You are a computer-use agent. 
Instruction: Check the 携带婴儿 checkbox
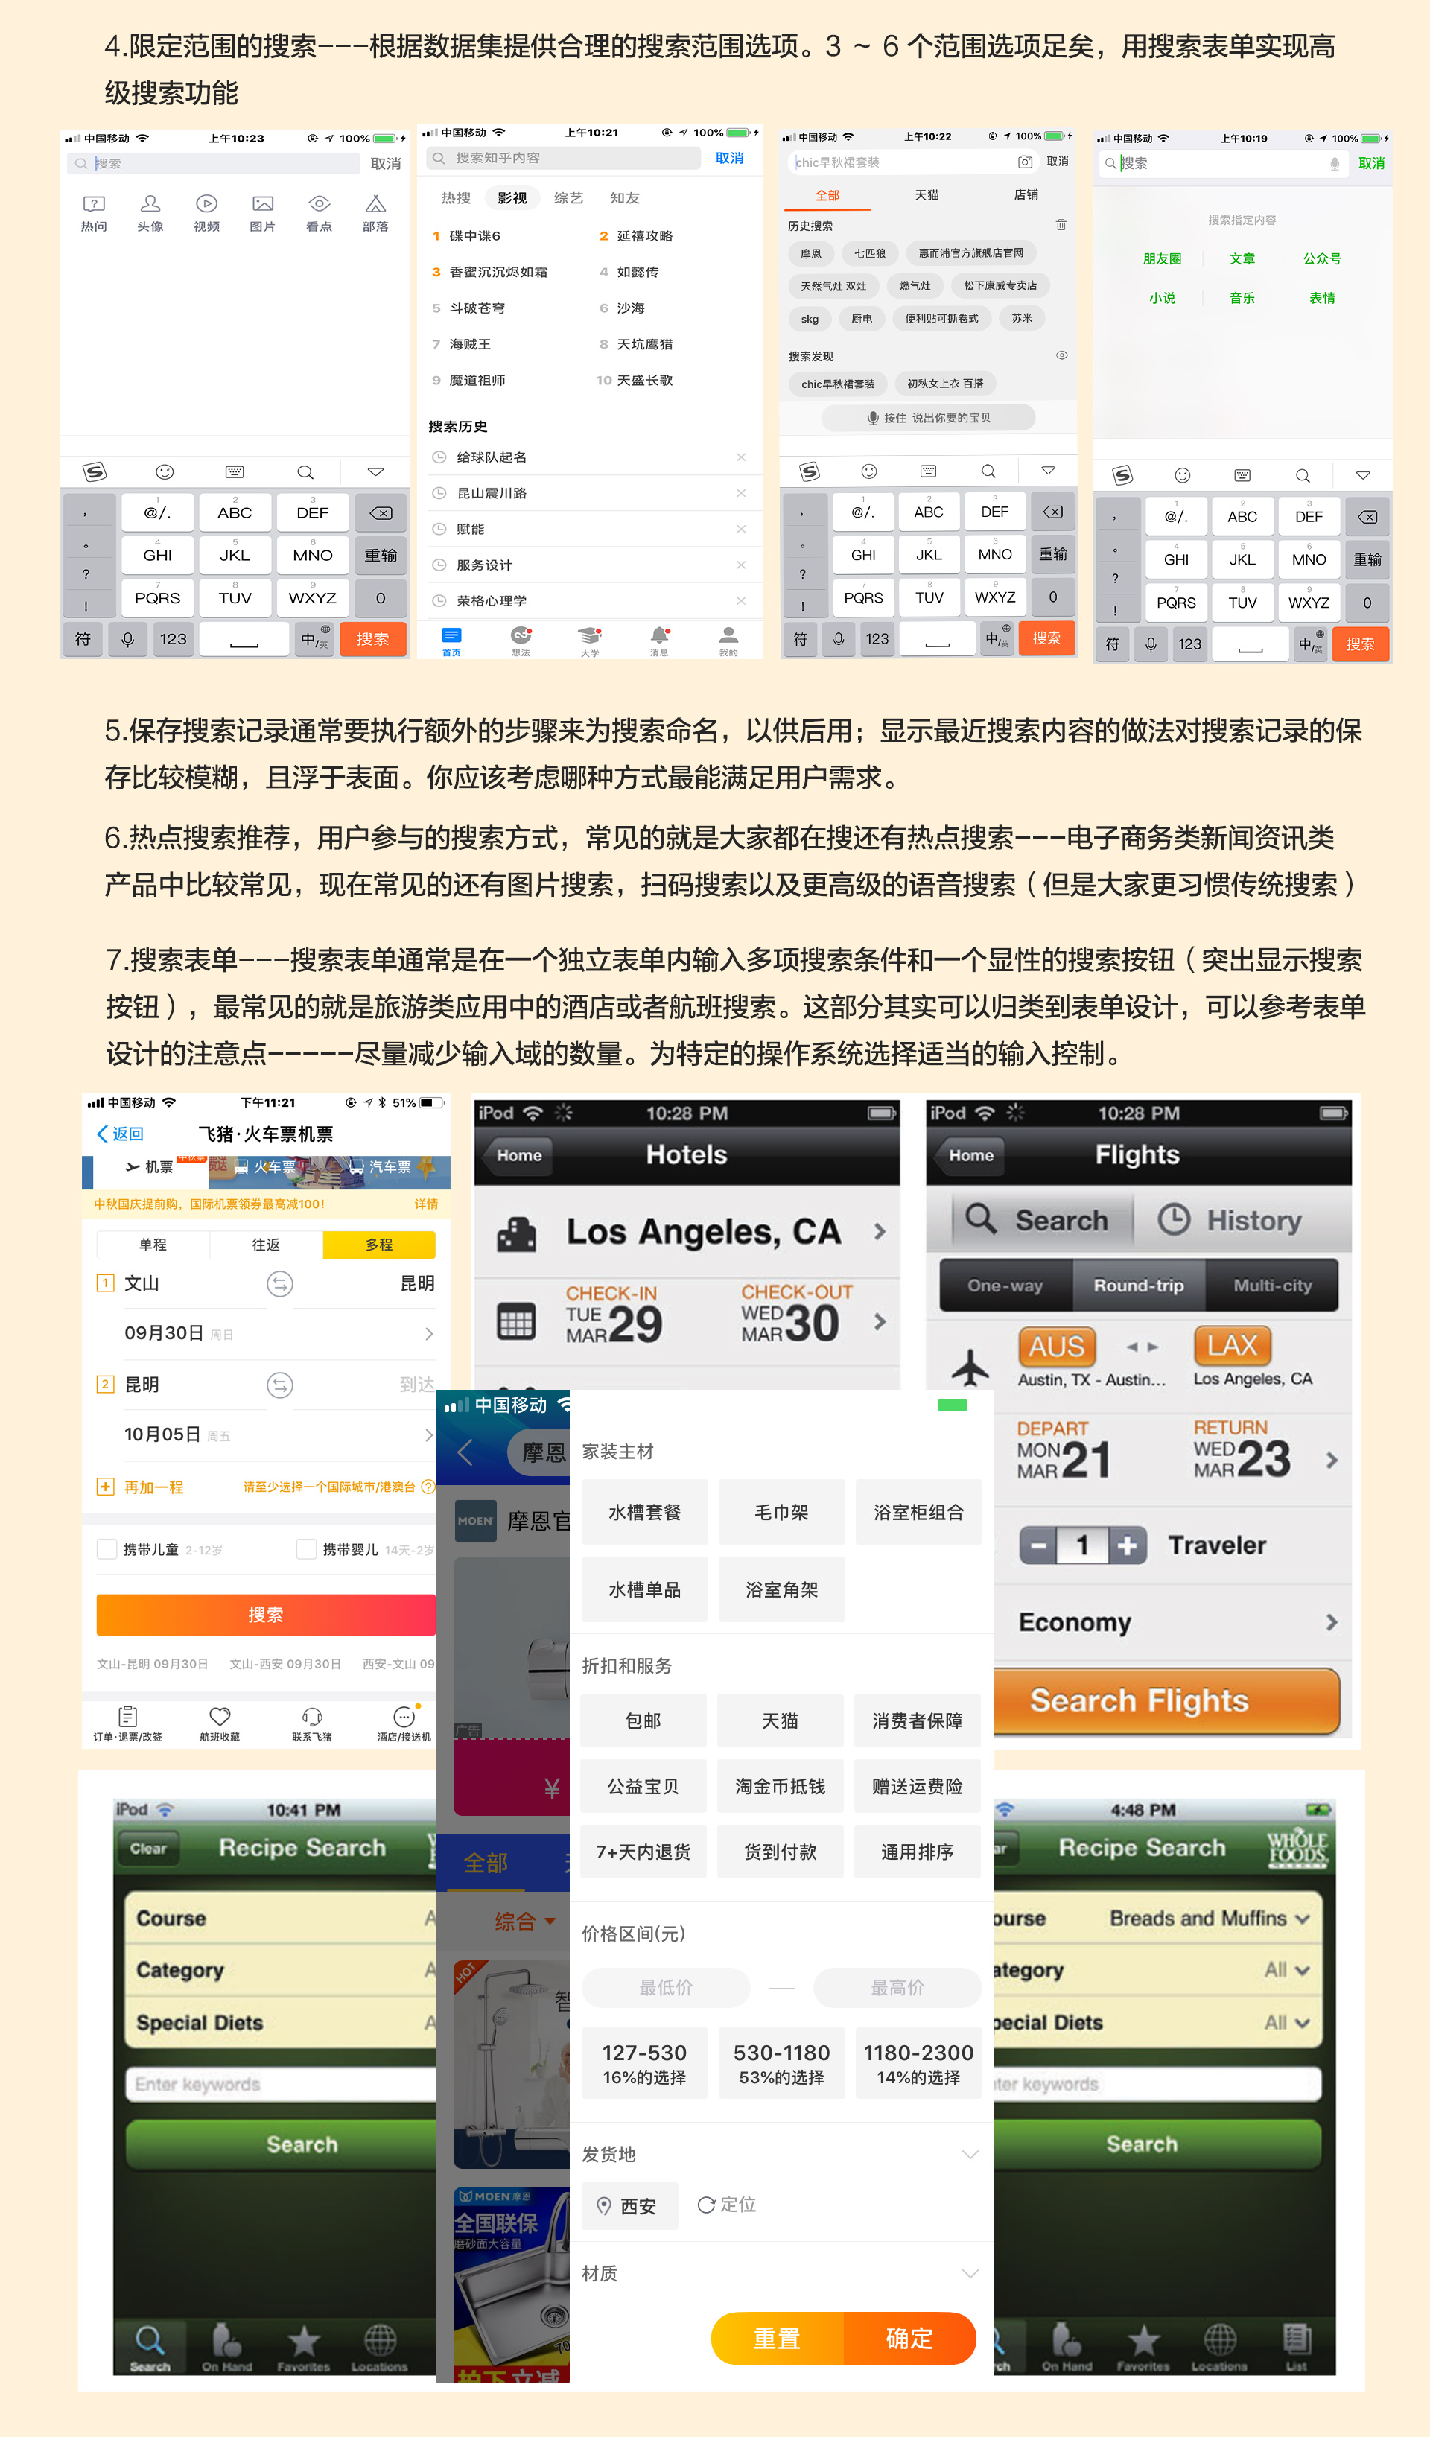[x=305, y=1549]
